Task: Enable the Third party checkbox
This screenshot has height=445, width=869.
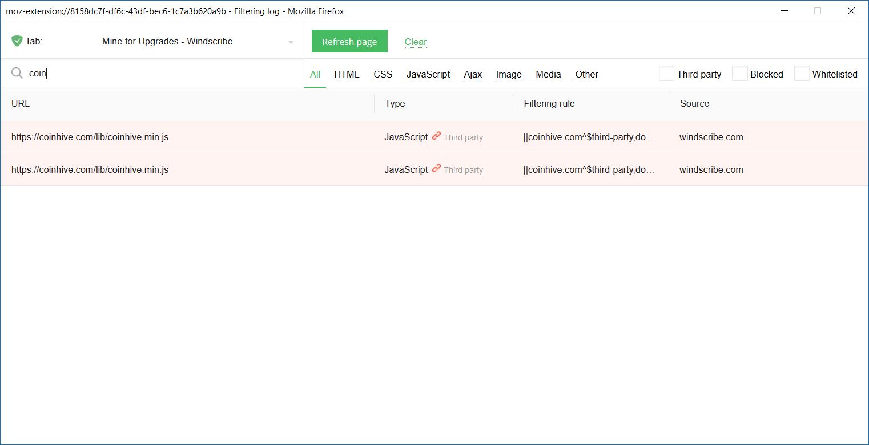Action: (x=666, y=74)
